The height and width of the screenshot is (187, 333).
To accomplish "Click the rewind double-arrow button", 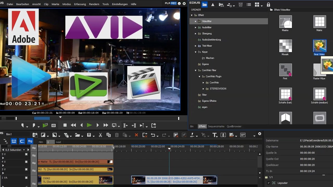I will (73, 125).
